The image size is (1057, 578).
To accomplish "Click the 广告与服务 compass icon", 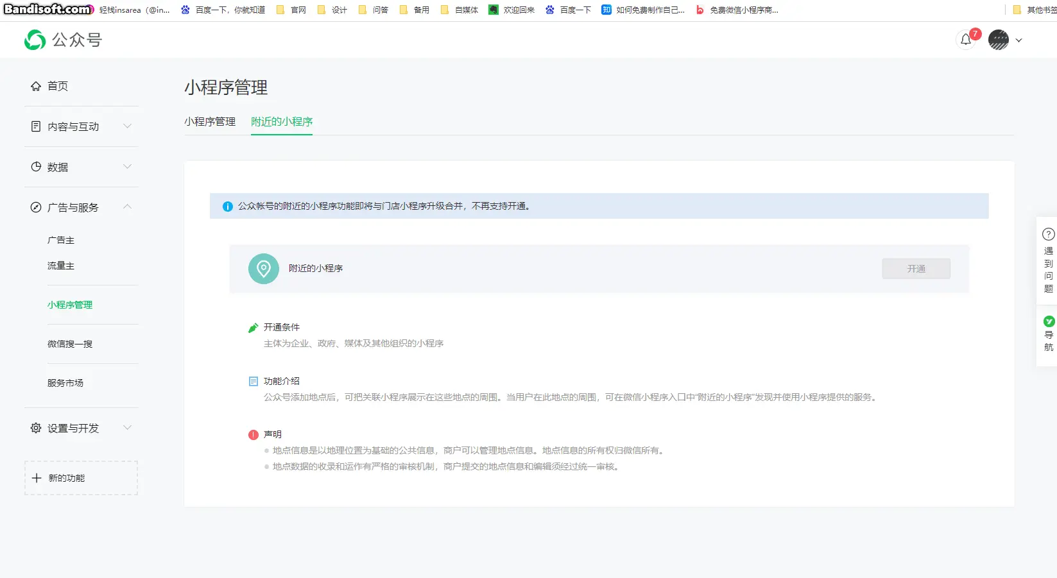I will point(36,207).
